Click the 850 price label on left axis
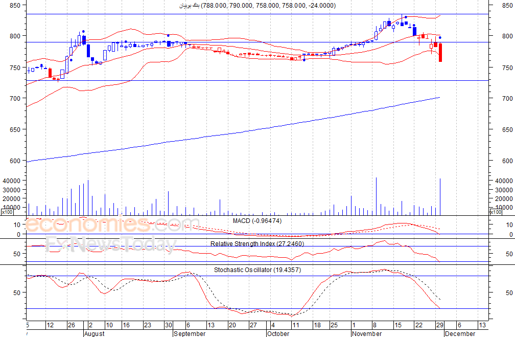The height and width of the screenshot is (337, 515). tap(15, 5)
